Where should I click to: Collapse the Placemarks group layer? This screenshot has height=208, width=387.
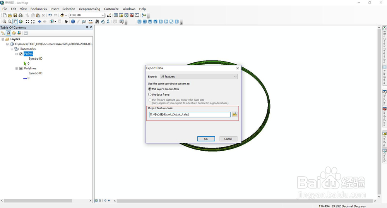pyautogui.click(x=12, y=49)
